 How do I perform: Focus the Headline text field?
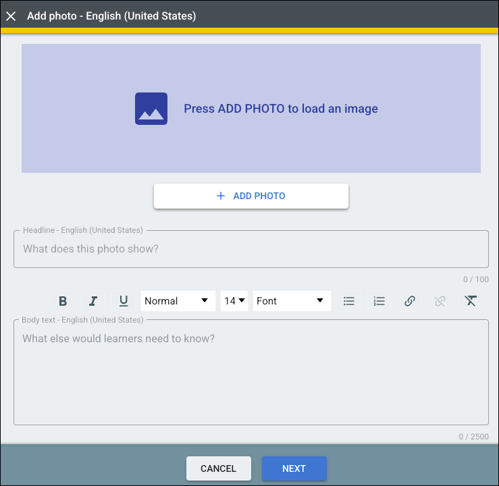[x=251, y=249]
